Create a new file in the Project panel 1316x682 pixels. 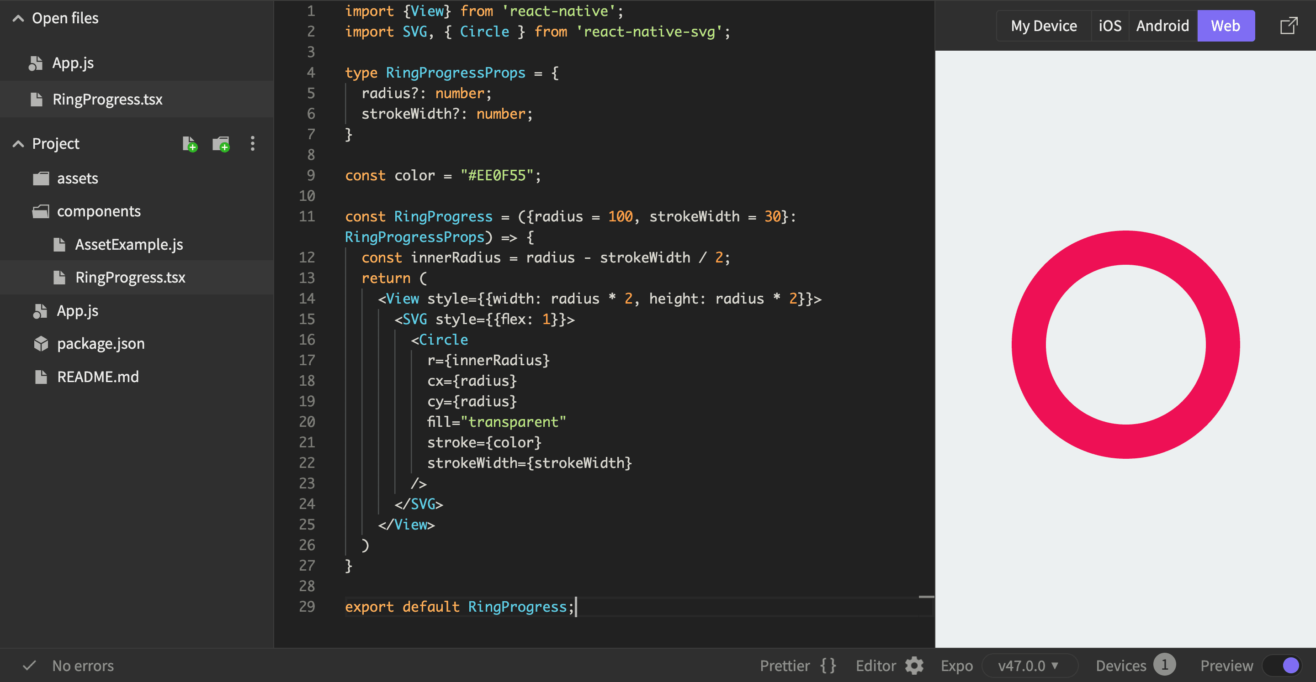[x=189, y=143]
